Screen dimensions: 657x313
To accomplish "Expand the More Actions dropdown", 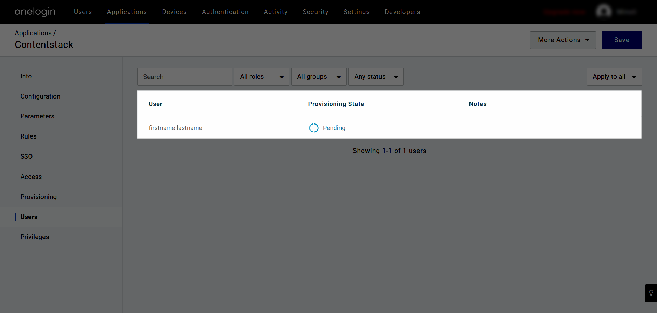I will pyautogui.click(x=563, y=40).
